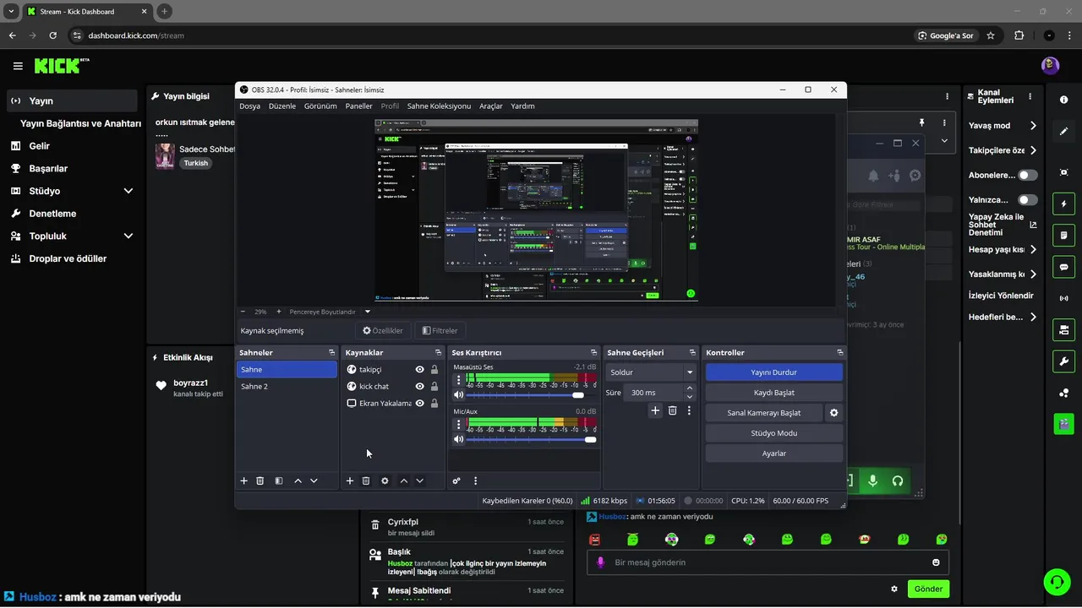Click pencil edit icon in Kick right rail
The height and width of the screenshot is (608, 1082).
pyautogui.click(x=1063, y=132)
